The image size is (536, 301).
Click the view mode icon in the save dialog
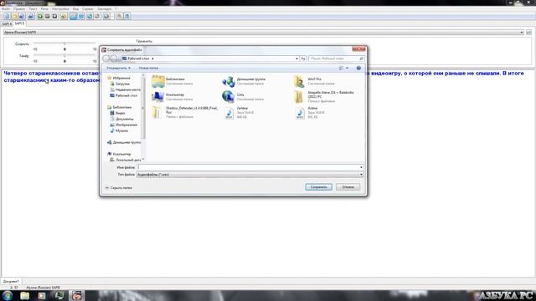[x=341, y=69]
